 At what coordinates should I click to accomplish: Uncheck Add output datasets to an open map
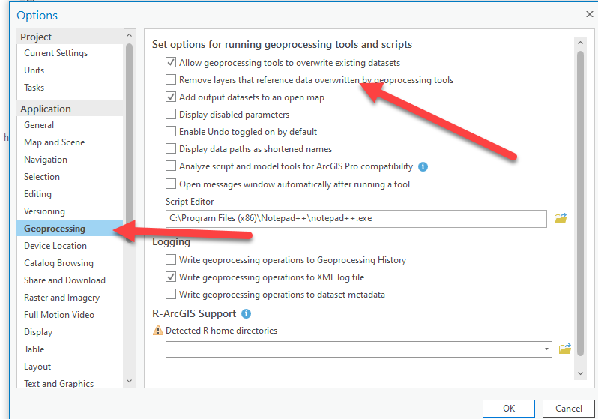coord(171,97)
